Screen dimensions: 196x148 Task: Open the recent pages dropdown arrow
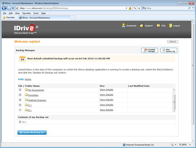pyautogui.click(x=13, y=8)
